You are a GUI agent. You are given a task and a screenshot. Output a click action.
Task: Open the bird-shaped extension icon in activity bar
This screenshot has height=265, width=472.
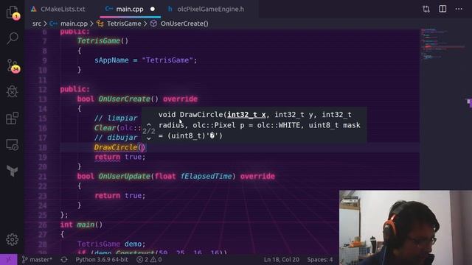point(13,171)
